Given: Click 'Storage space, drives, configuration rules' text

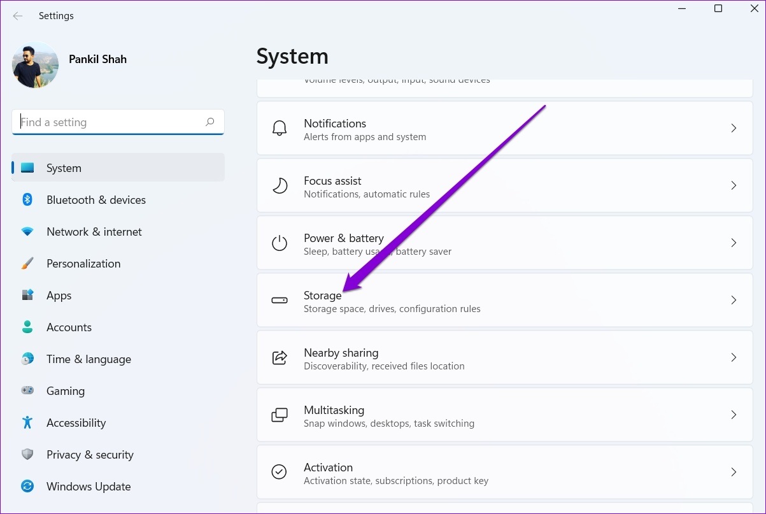Looking at the screenshot, I should tap(392, 309).
